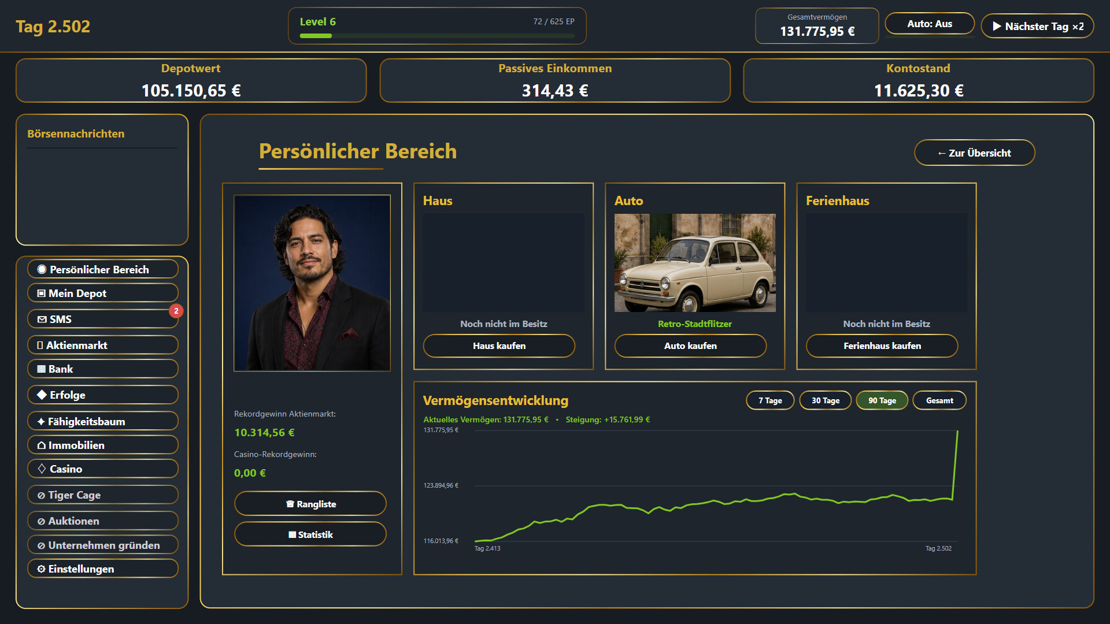The height and width of the screenshot is (624, 1110).
Task: Click the Bank building icon
Action: point(42,369)
